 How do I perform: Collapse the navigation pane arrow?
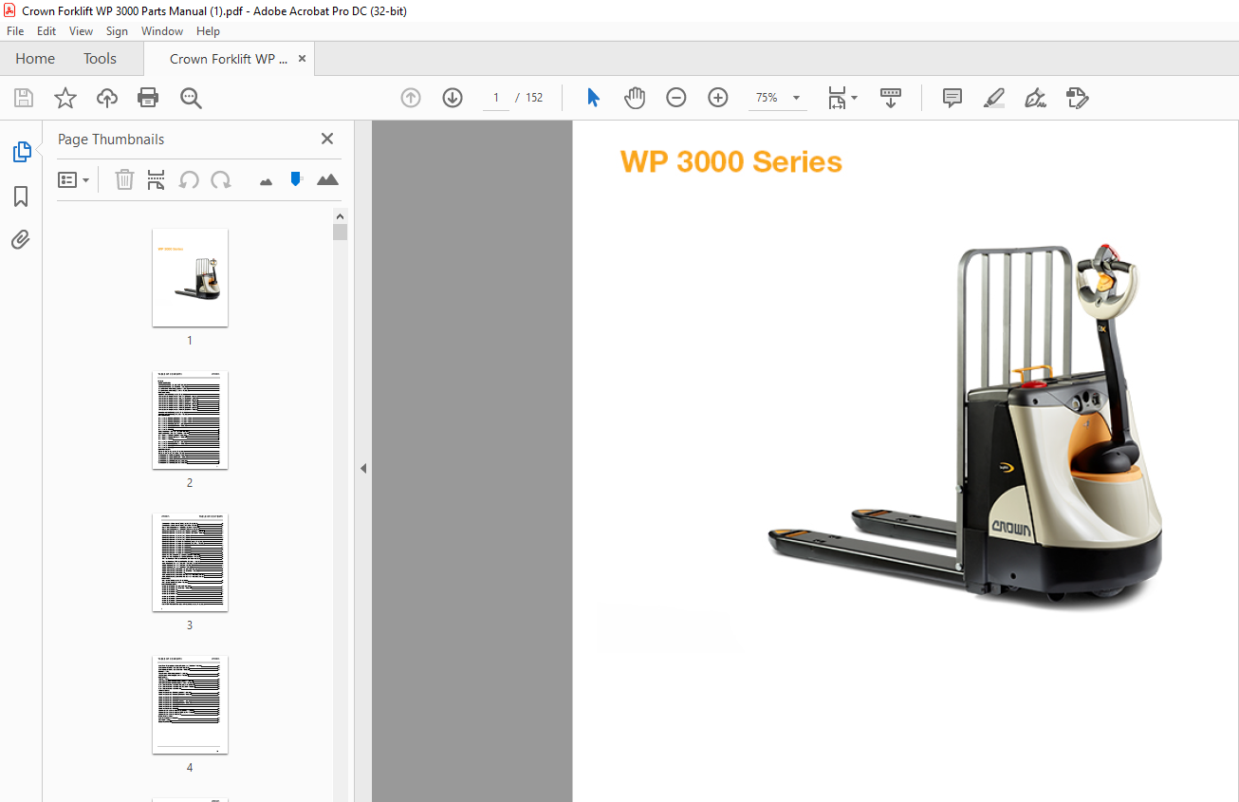click(x=363, y=468)
